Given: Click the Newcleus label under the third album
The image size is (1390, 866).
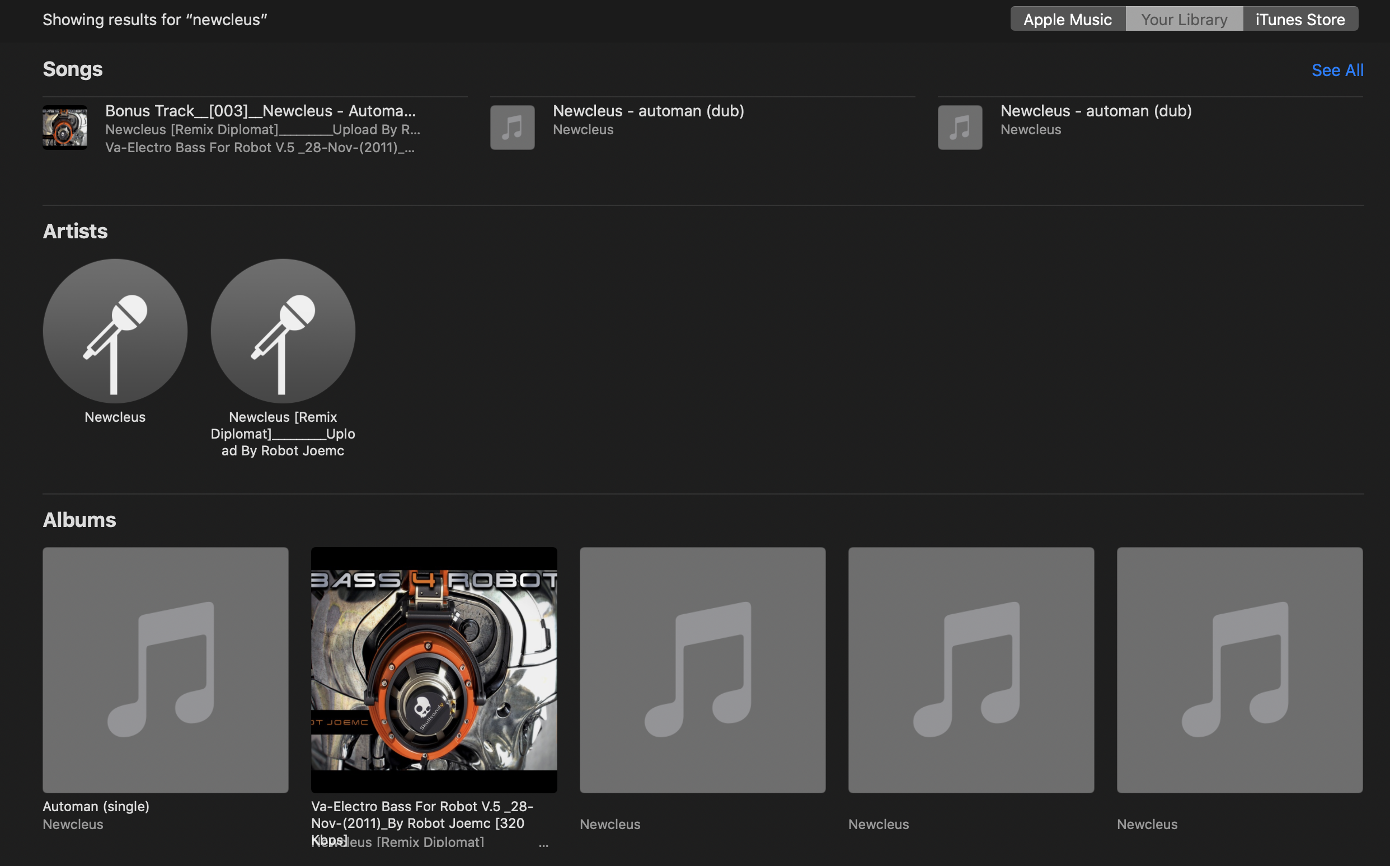Looking at the screenshot, I should pos(610,824).
